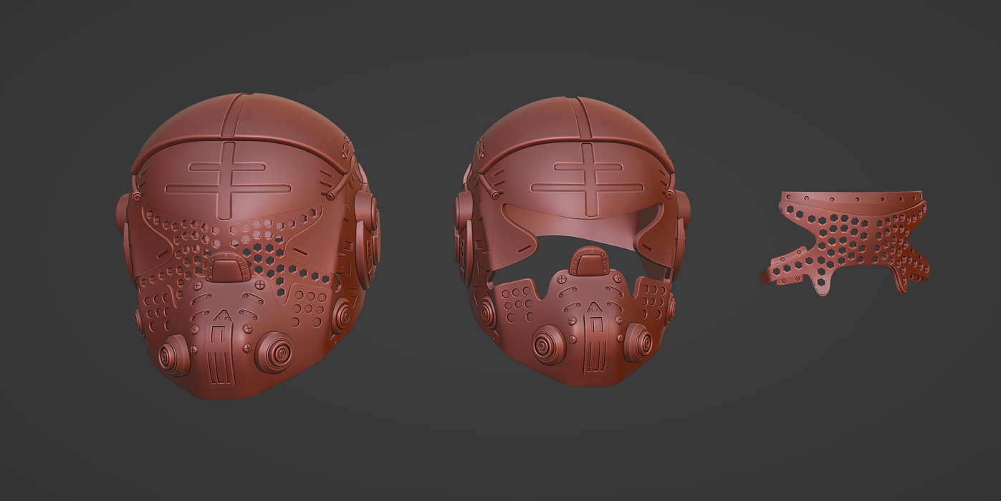The width and height of the screenshot is (1001, 501).
Task: Select the riveted top rim of detached visor
Action: point(851,197)
